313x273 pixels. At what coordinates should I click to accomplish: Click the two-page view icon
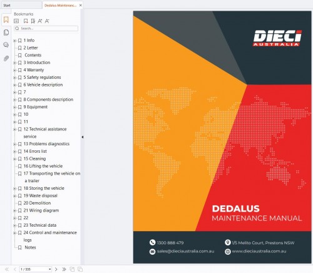click(x=80, y=269)
